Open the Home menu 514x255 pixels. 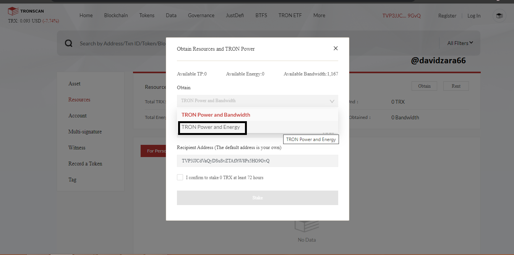pos(86,15)
